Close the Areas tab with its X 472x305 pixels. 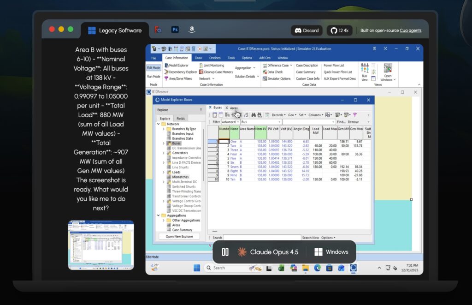[x=226, y=108]
